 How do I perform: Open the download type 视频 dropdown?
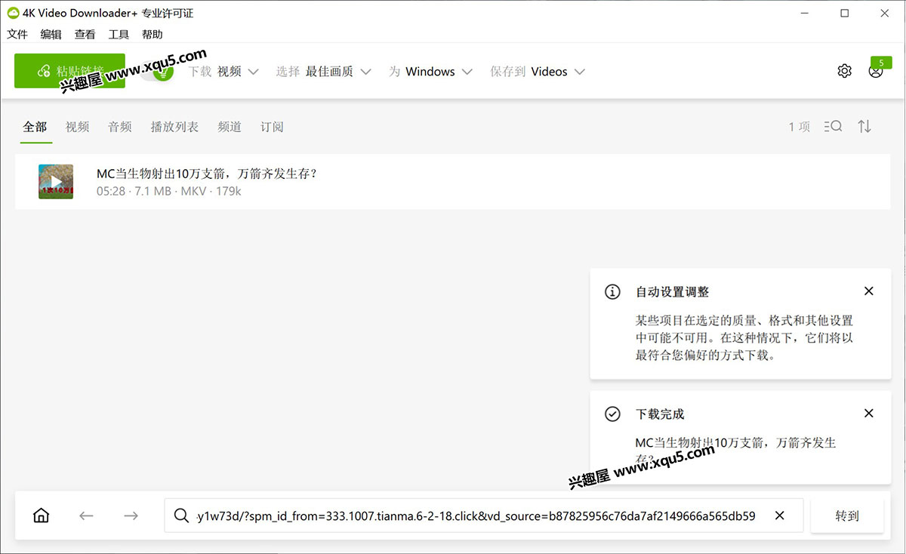tap(238, 72)
